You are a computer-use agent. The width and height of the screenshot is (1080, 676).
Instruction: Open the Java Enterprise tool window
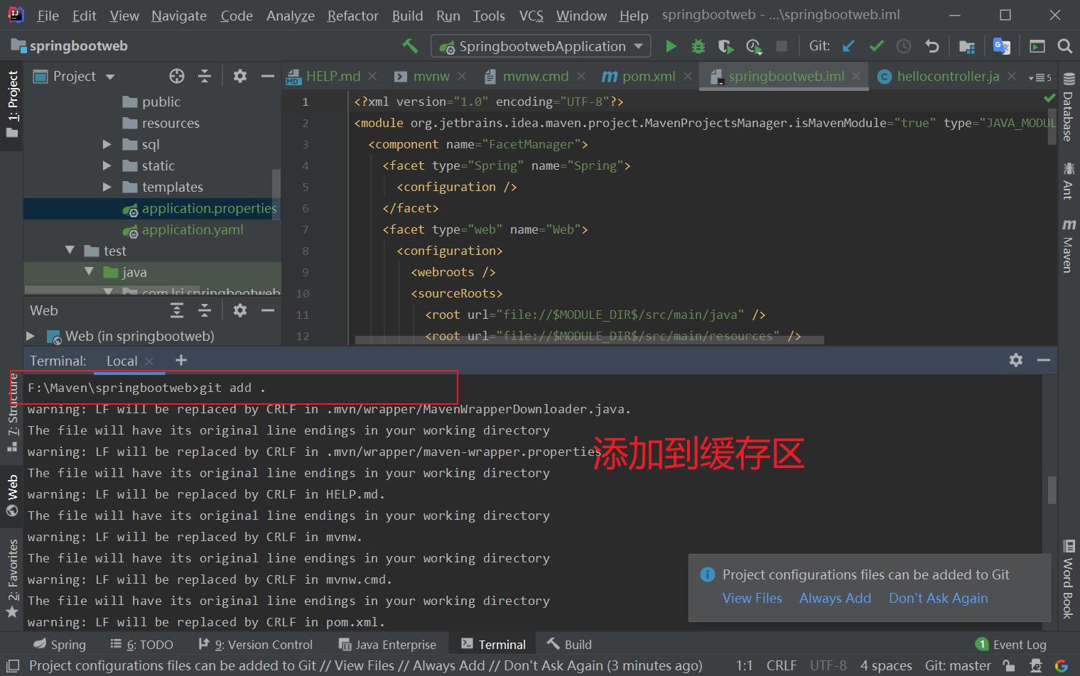coord(387,644)
